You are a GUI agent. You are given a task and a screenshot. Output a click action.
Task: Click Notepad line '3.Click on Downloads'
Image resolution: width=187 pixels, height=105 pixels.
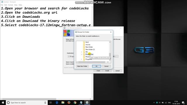(x=20, y=17)
